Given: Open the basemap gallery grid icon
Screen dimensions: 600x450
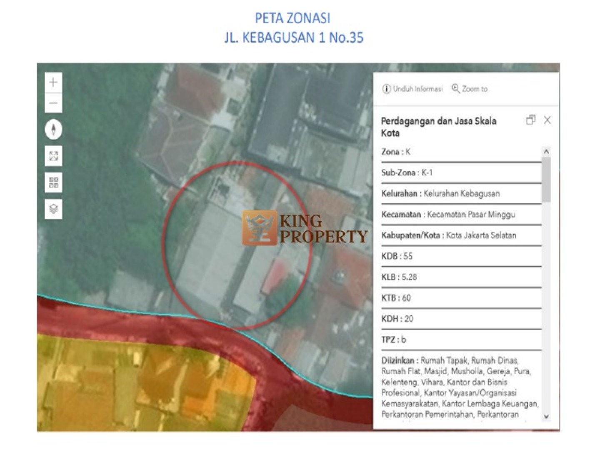Looking at the screenshot, I should [x=53, y=182].
